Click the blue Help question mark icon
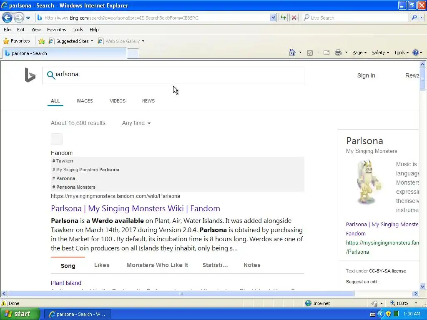Viewport: 427px width, 320px height. point(416,52)
